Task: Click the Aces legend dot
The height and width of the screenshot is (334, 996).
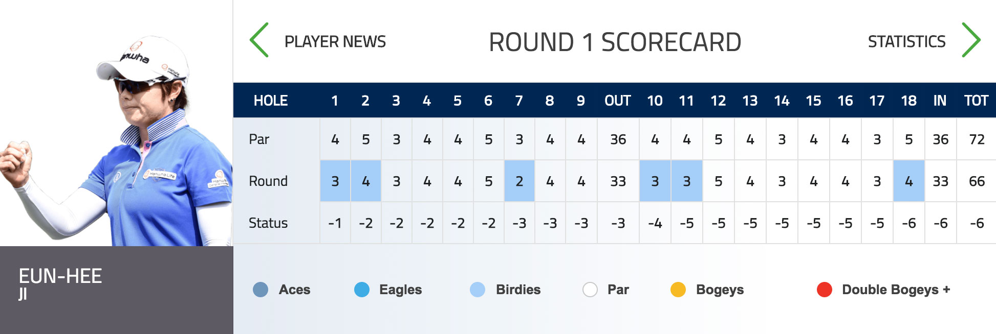Action: tap(261, 290)
